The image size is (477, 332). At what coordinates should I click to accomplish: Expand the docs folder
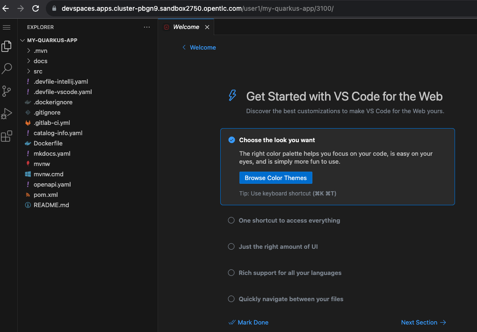coord(40,61)
